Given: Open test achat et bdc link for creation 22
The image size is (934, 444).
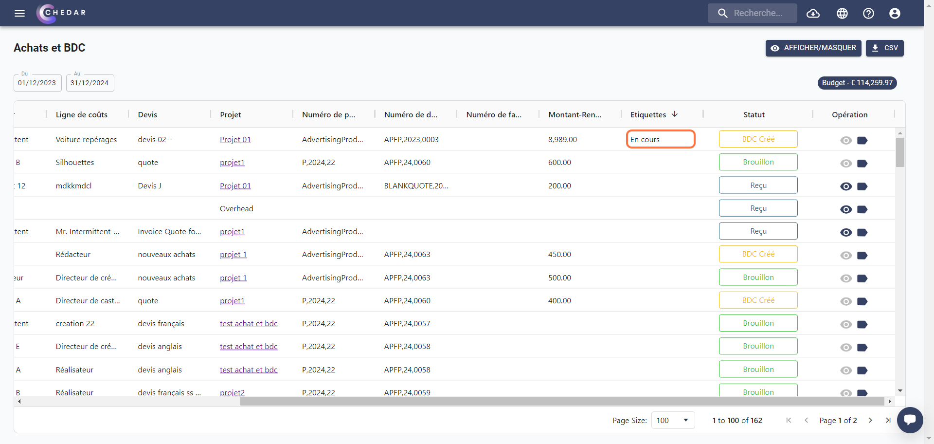Looking at the screenshot, I should (x=249, y=323).
